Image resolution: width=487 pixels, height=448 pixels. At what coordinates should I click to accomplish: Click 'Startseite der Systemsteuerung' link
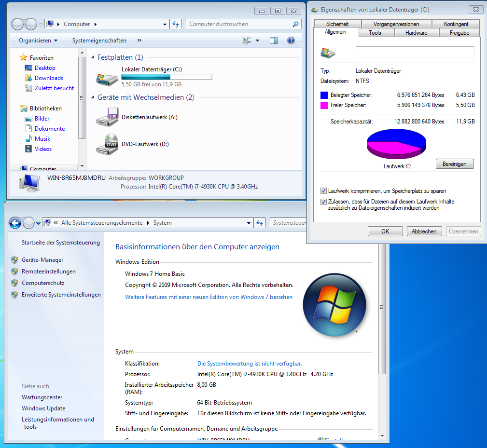pos(60,242)
